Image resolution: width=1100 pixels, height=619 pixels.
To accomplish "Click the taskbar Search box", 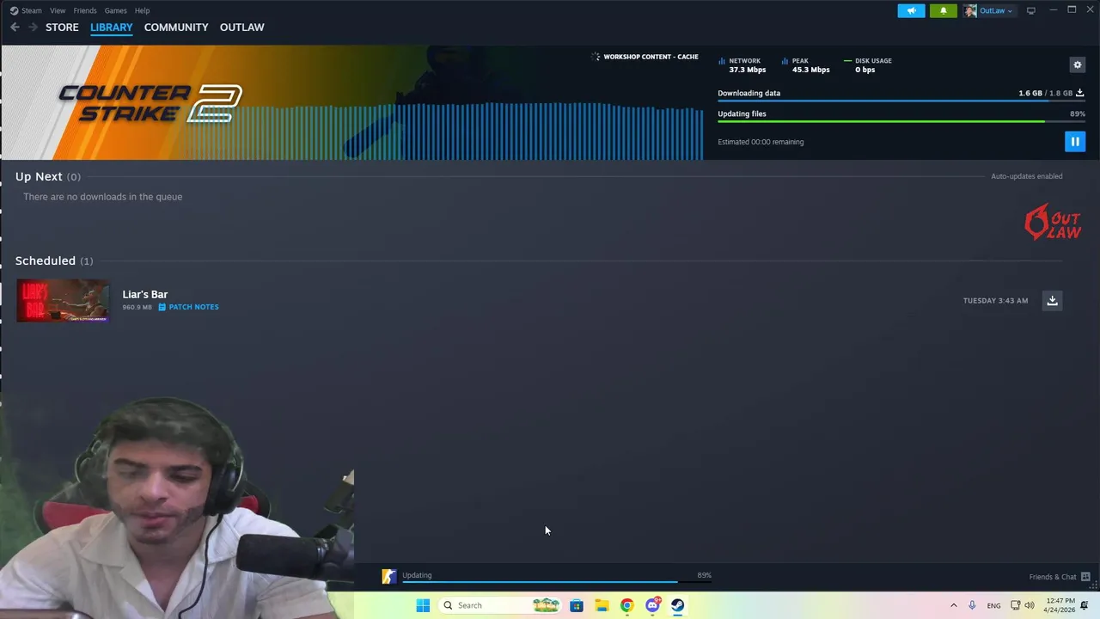I will tap(501, 605).
